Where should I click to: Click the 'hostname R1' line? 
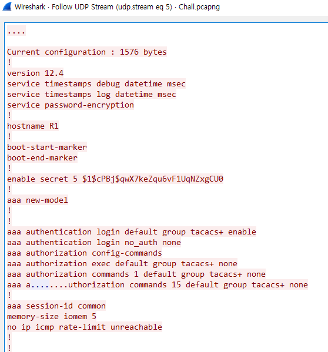(33, 126)
